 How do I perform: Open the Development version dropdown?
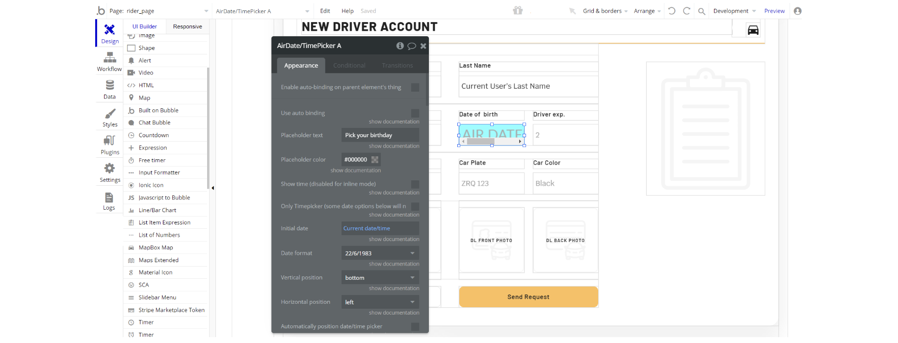pyautogui.click(x=735, y=11)
